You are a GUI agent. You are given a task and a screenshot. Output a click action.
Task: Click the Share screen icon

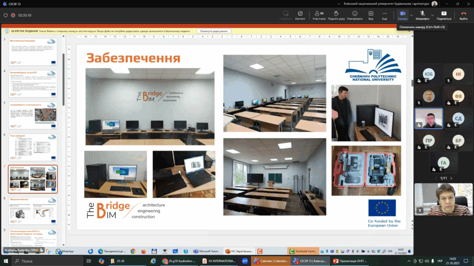tap(443, 13)
